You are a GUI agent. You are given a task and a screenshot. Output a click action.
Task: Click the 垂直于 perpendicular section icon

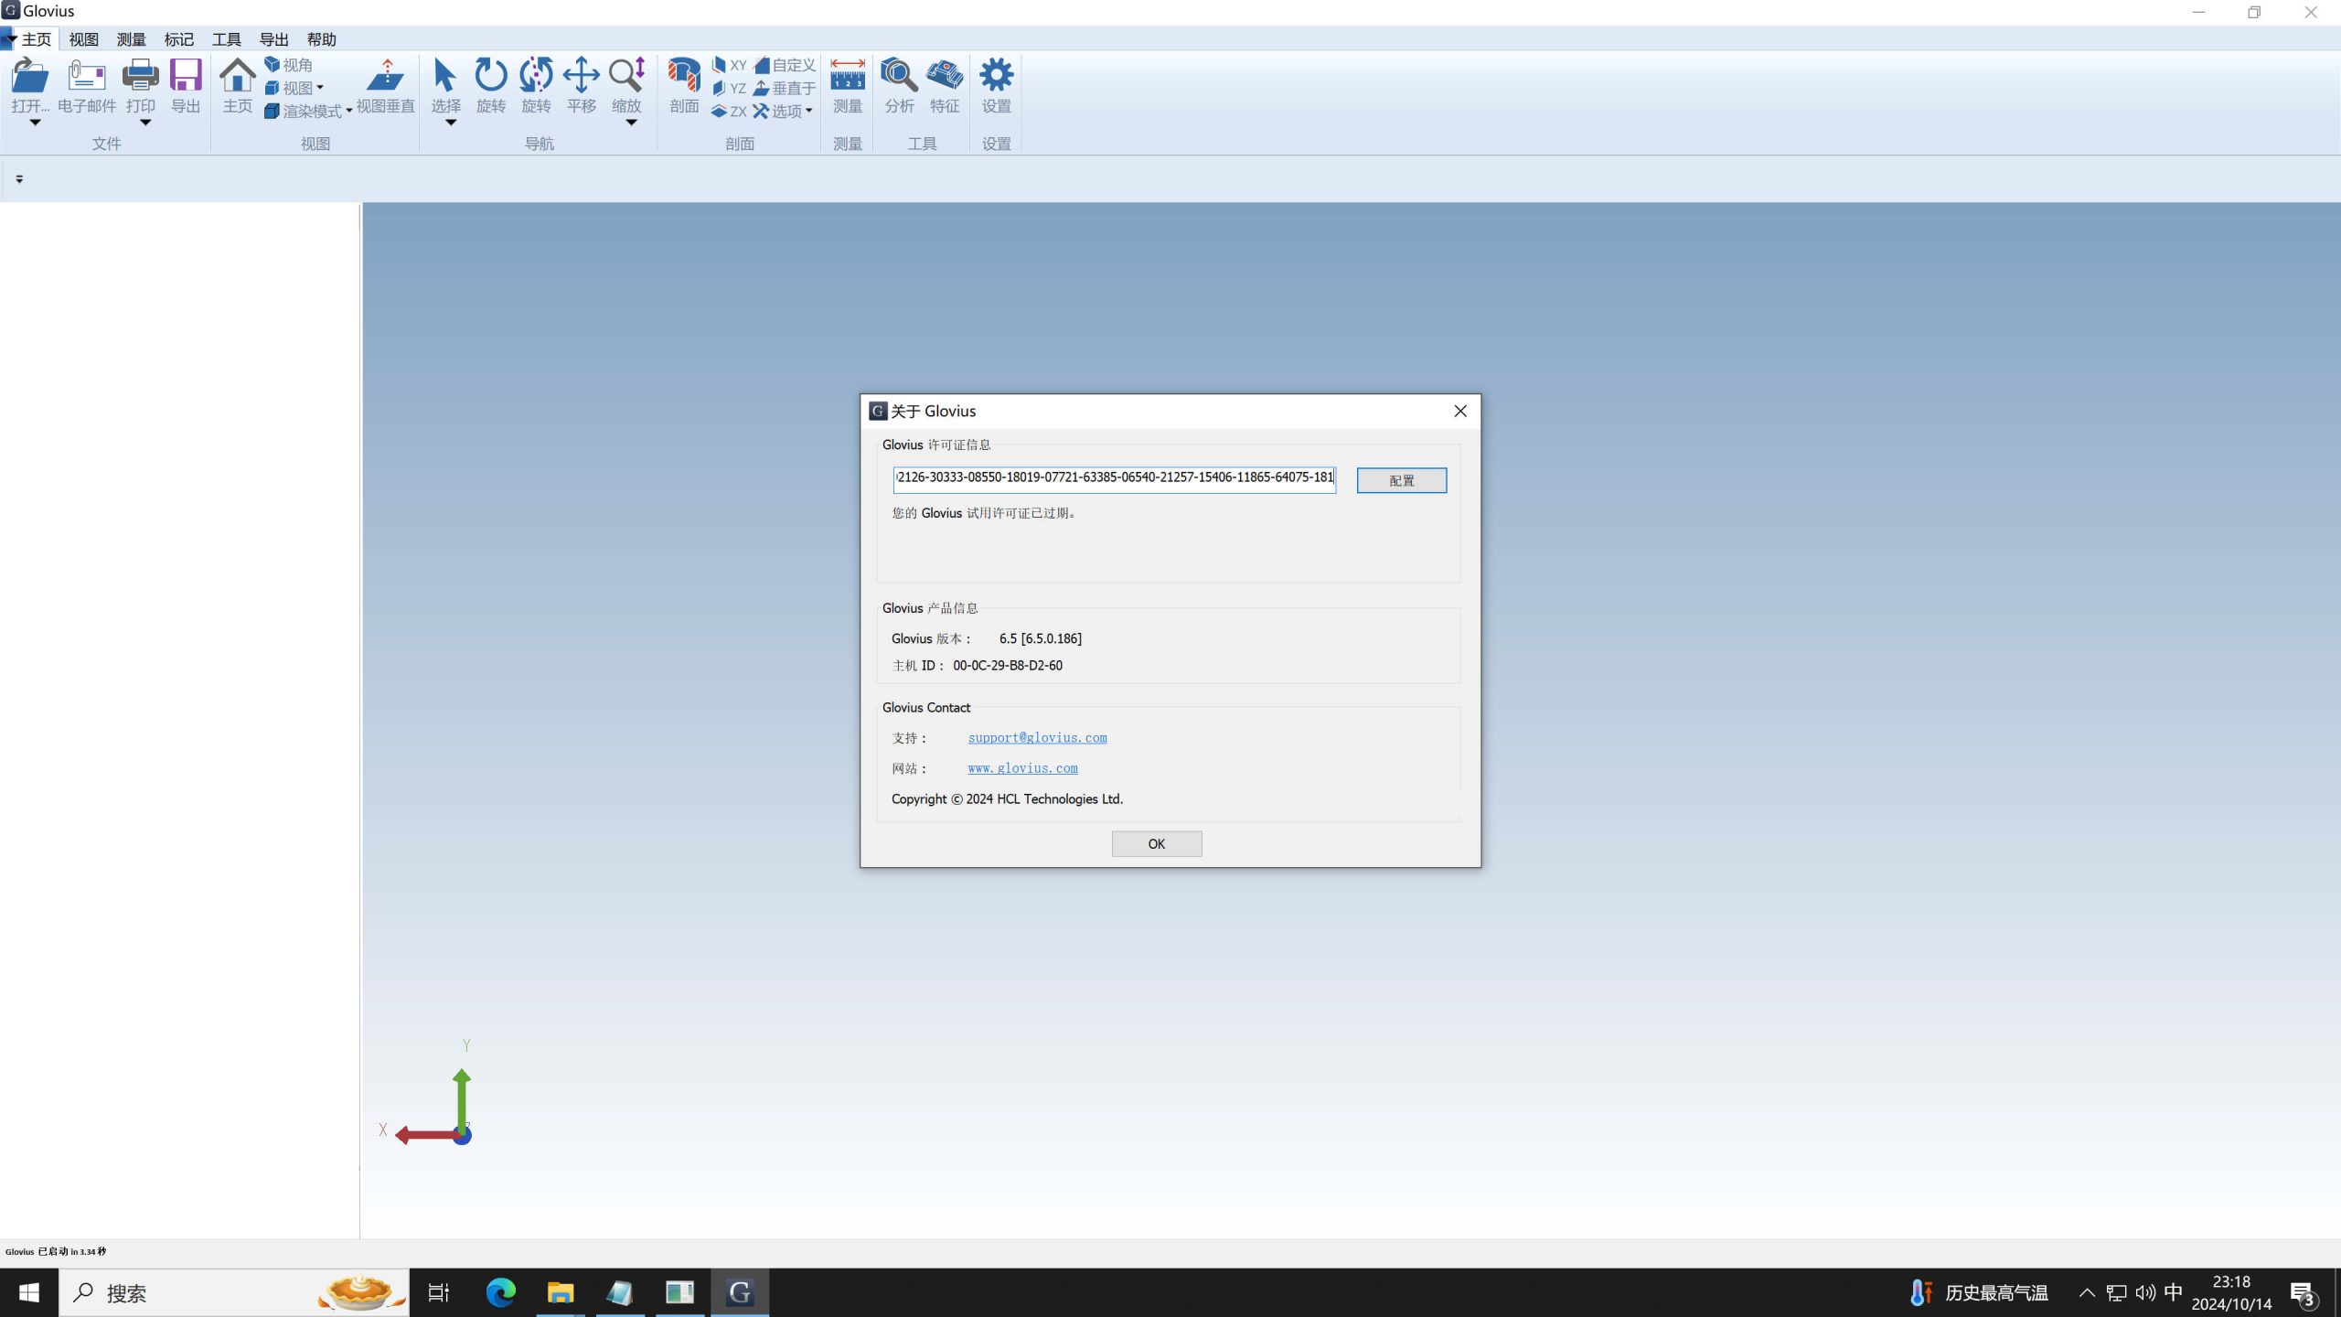click(x=785, y=88)
